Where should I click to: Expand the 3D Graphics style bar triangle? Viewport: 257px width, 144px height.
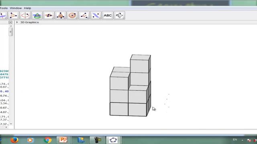pos(17,22)
